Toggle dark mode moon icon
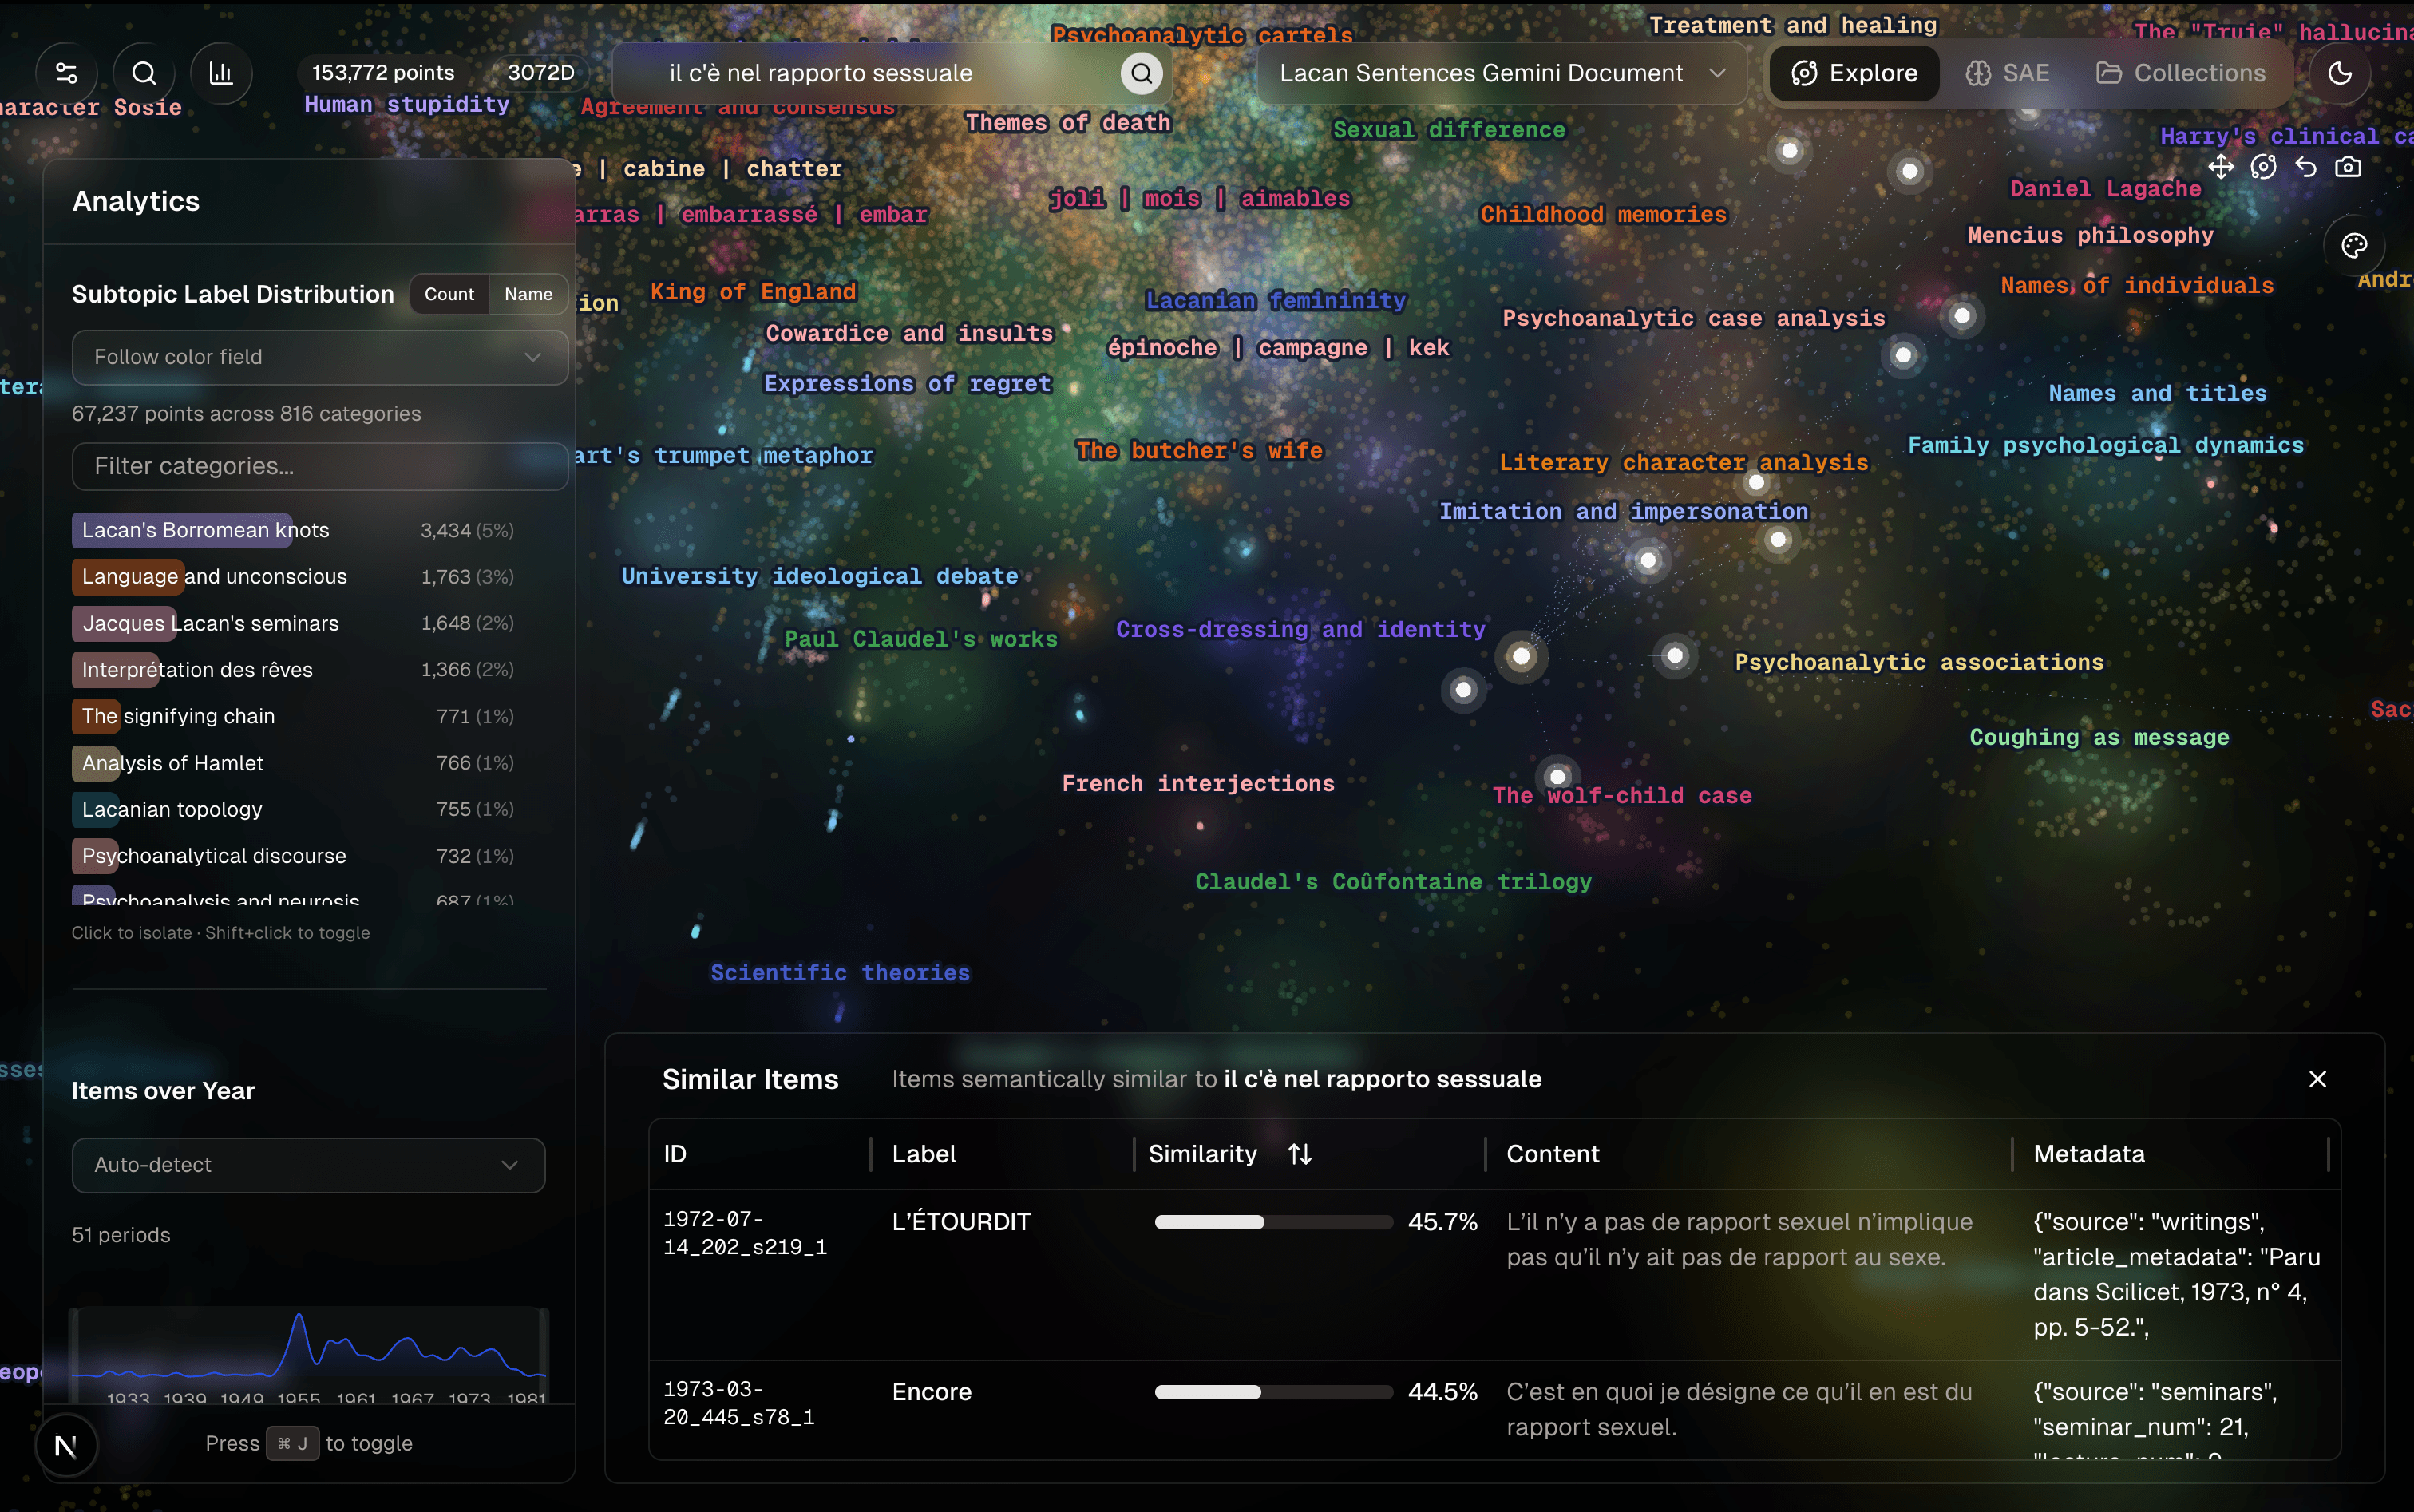The image size is (2414, 1512). tap(2340, 73)
